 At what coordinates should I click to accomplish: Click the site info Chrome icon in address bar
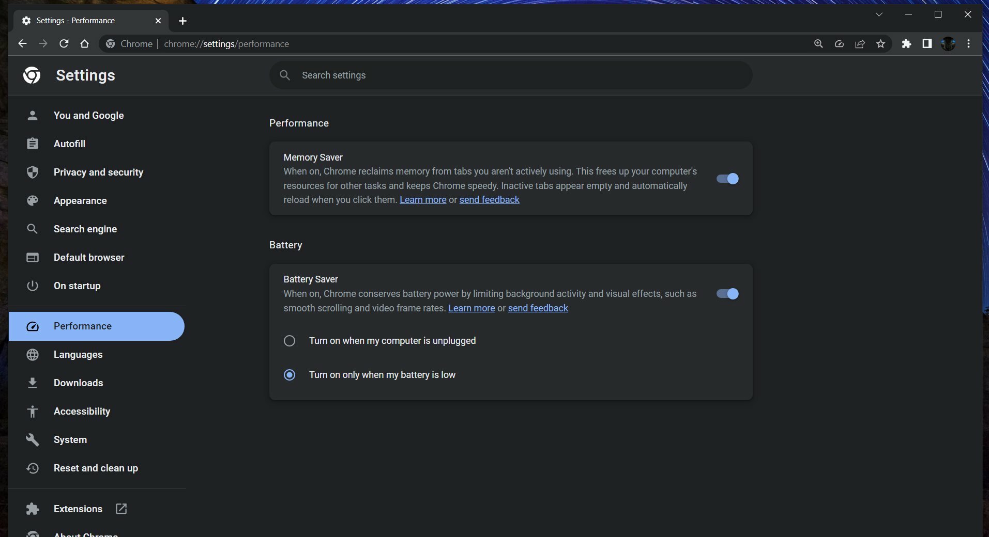pos(110,44)
